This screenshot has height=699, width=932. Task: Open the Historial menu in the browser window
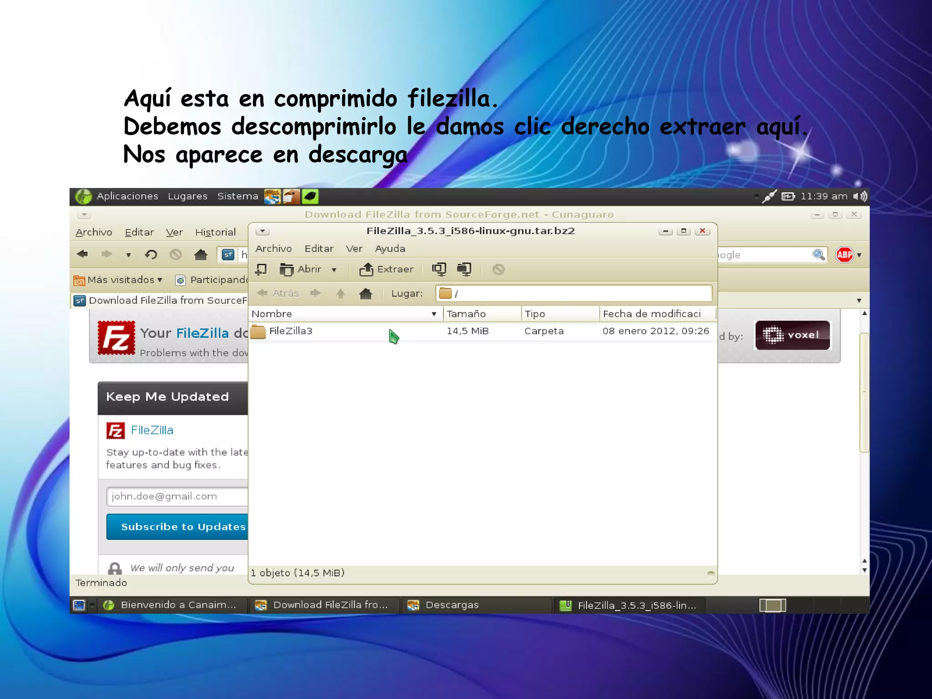(215, 232)
